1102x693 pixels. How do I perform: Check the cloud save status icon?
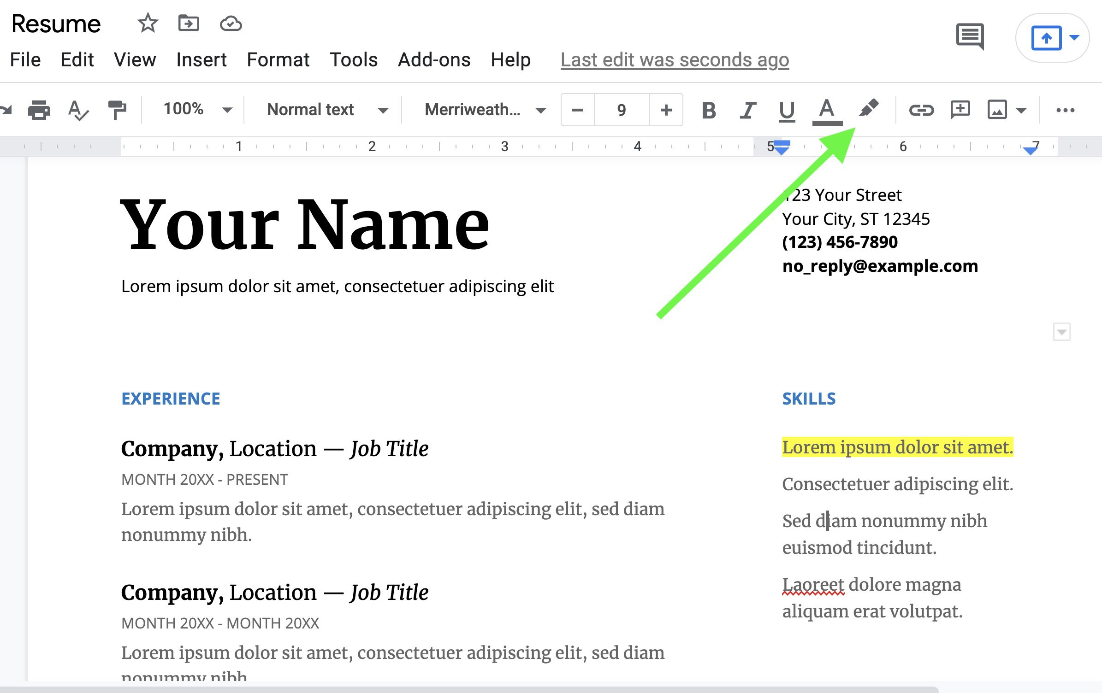pos(231,23)
